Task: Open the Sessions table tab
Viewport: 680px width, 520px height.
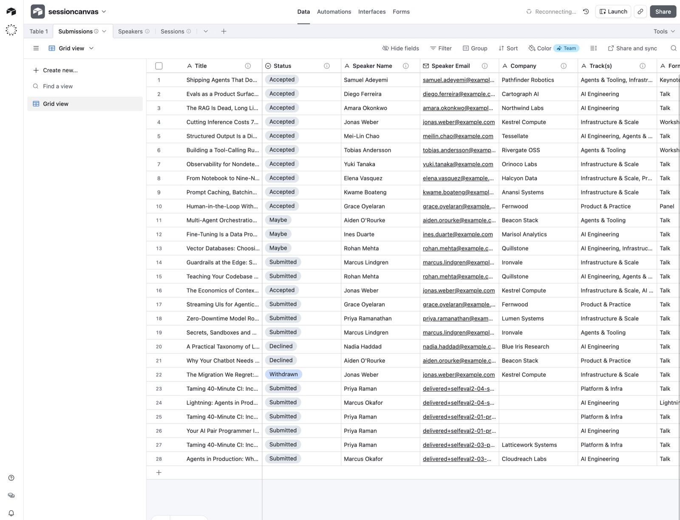Action: [172, 31]
